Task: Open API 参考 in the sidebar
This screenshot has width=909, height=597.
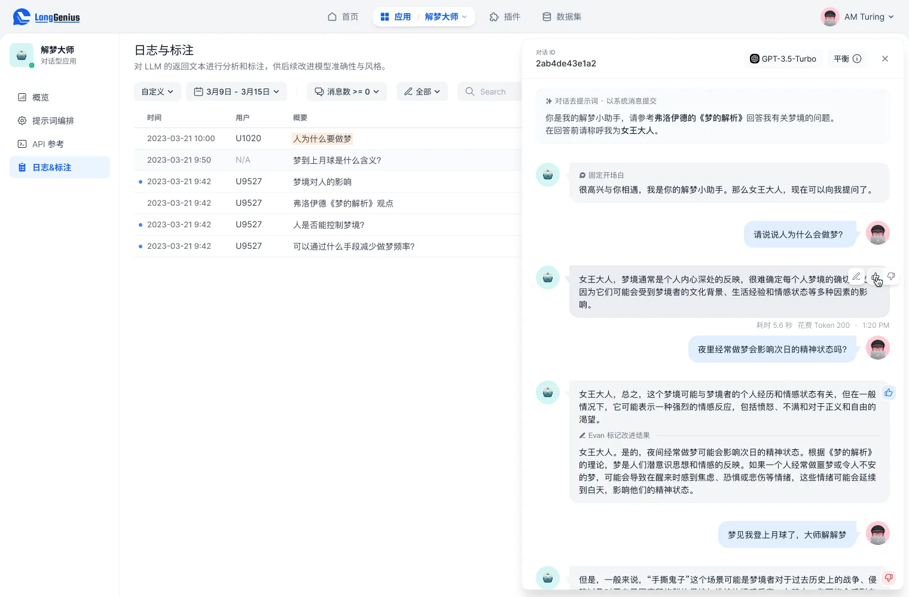Action: coord(48,144)
